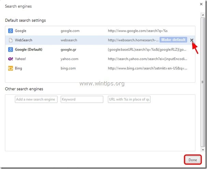This screenshot has height=169, width=207.
Task: Click the WebSearch page icon
Action: tap(11, 40)
